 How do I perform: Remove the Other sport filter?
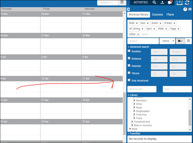tap(138, 35)
